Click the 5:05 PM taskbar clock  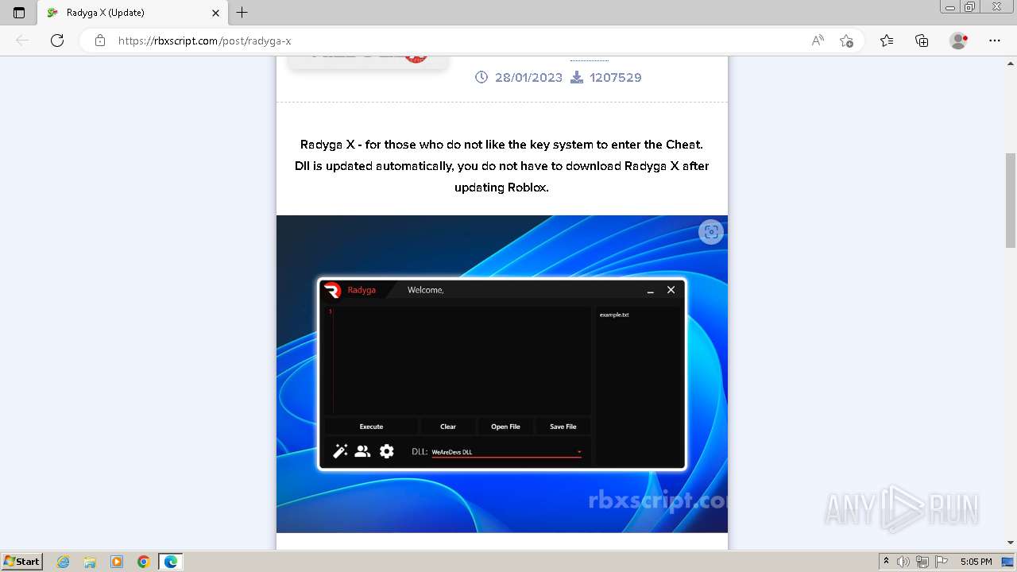coord(976,562)
